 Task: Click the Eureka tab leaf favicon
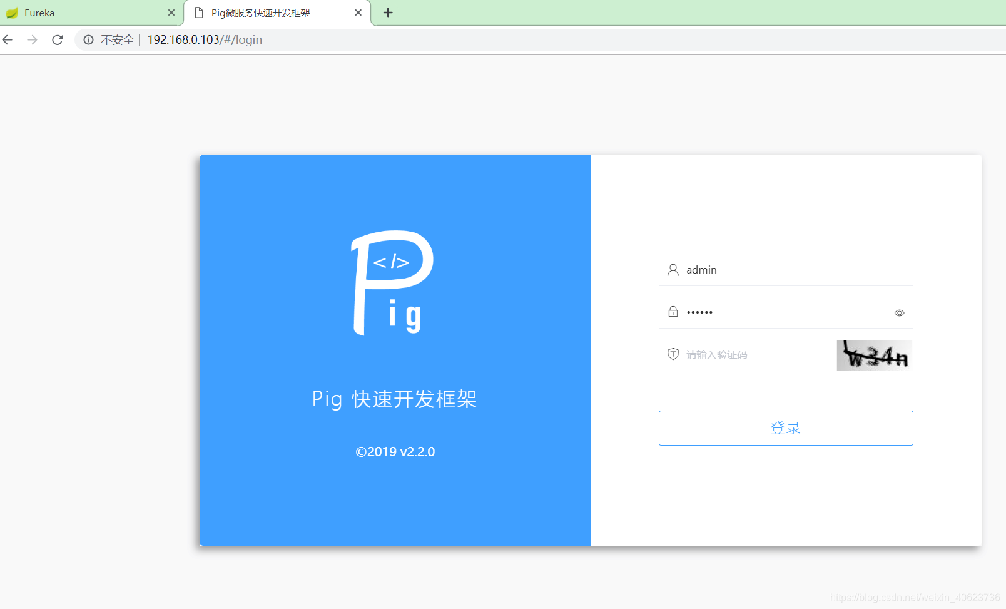point(12,13)
